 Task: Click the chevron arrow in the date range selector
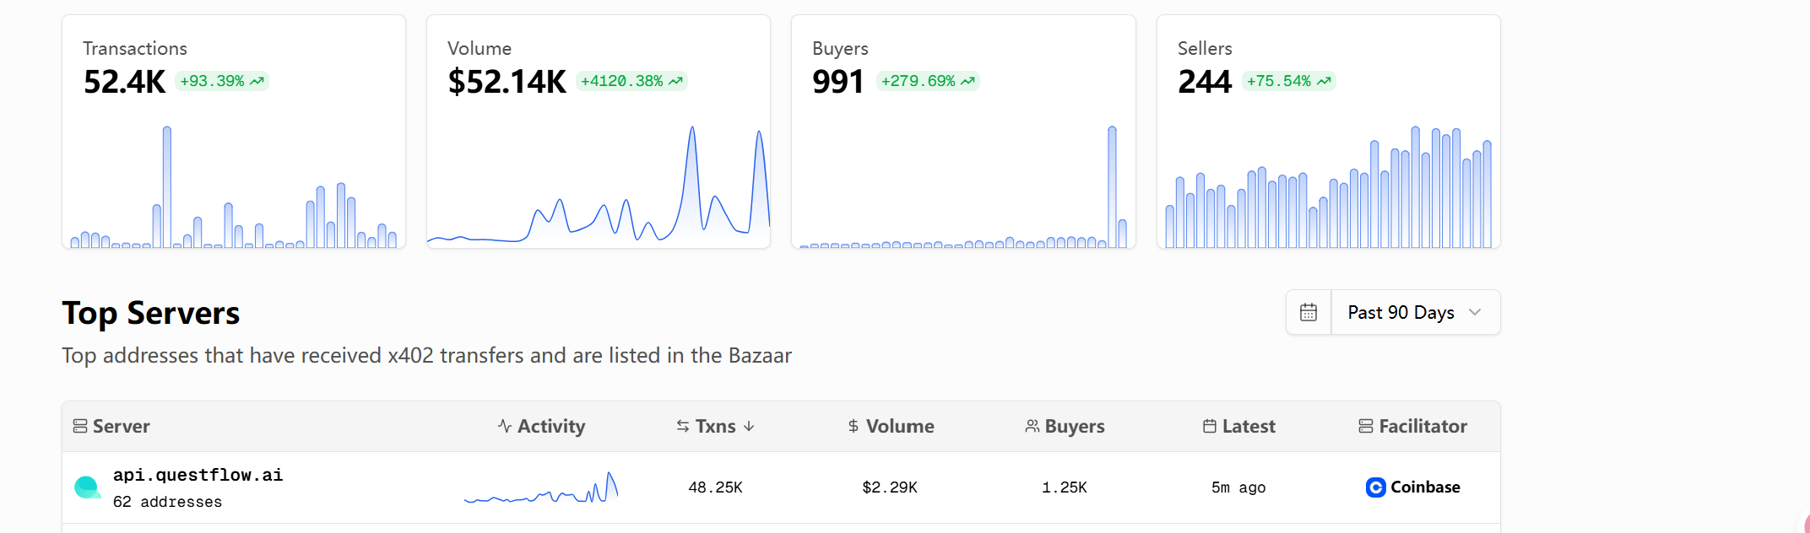(x=1475, y=312)
